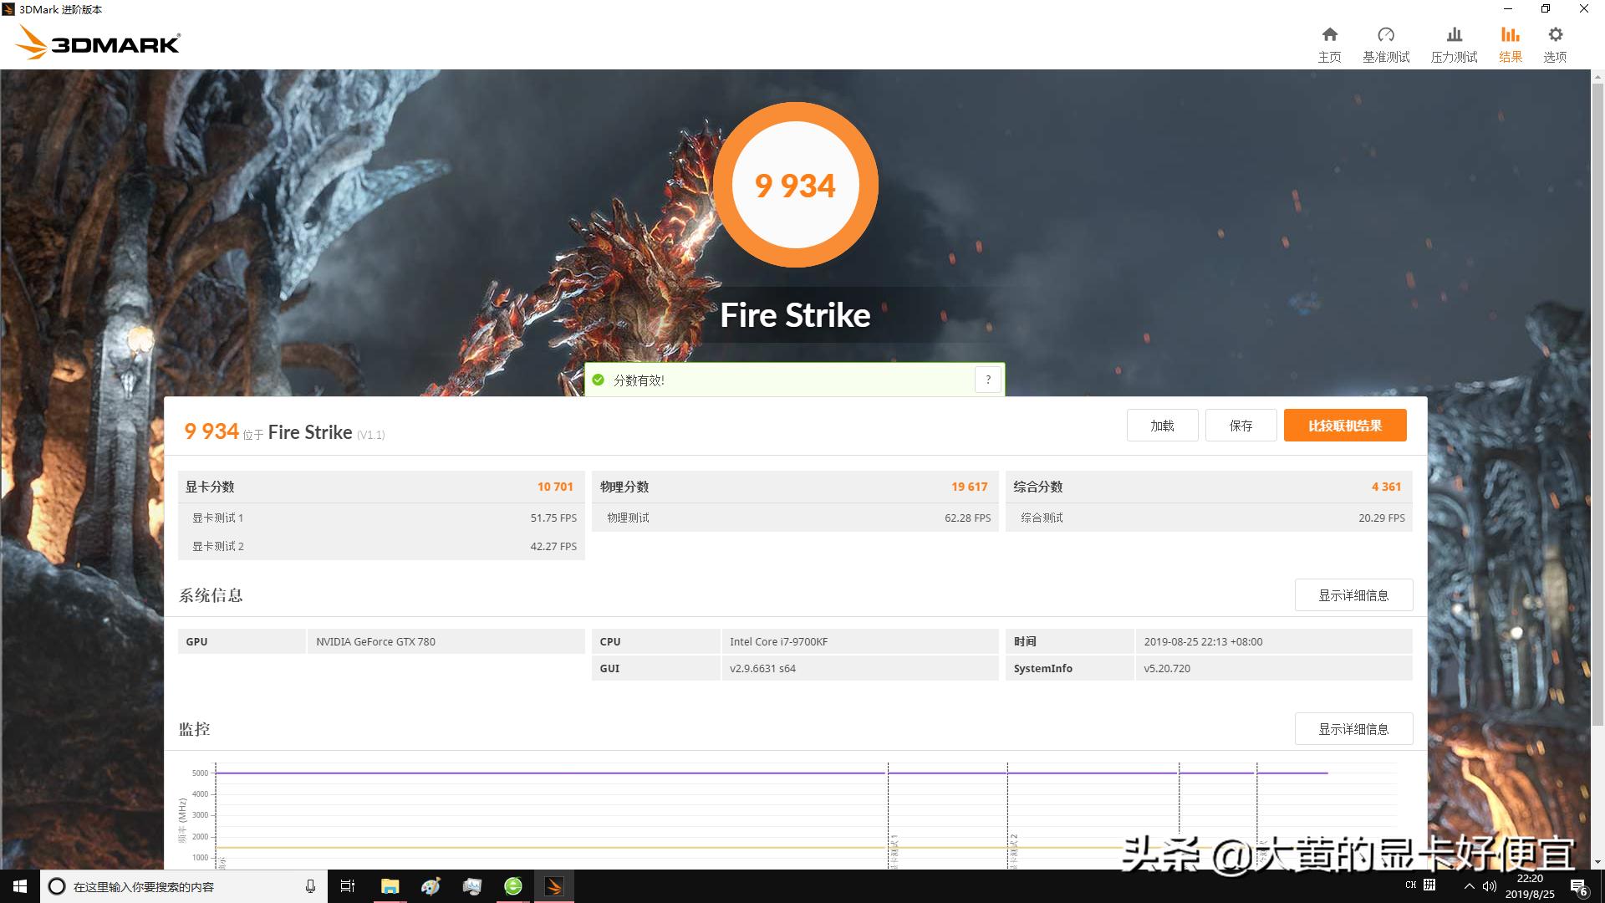Click the hardware monitor app on the taskbar

472,886
